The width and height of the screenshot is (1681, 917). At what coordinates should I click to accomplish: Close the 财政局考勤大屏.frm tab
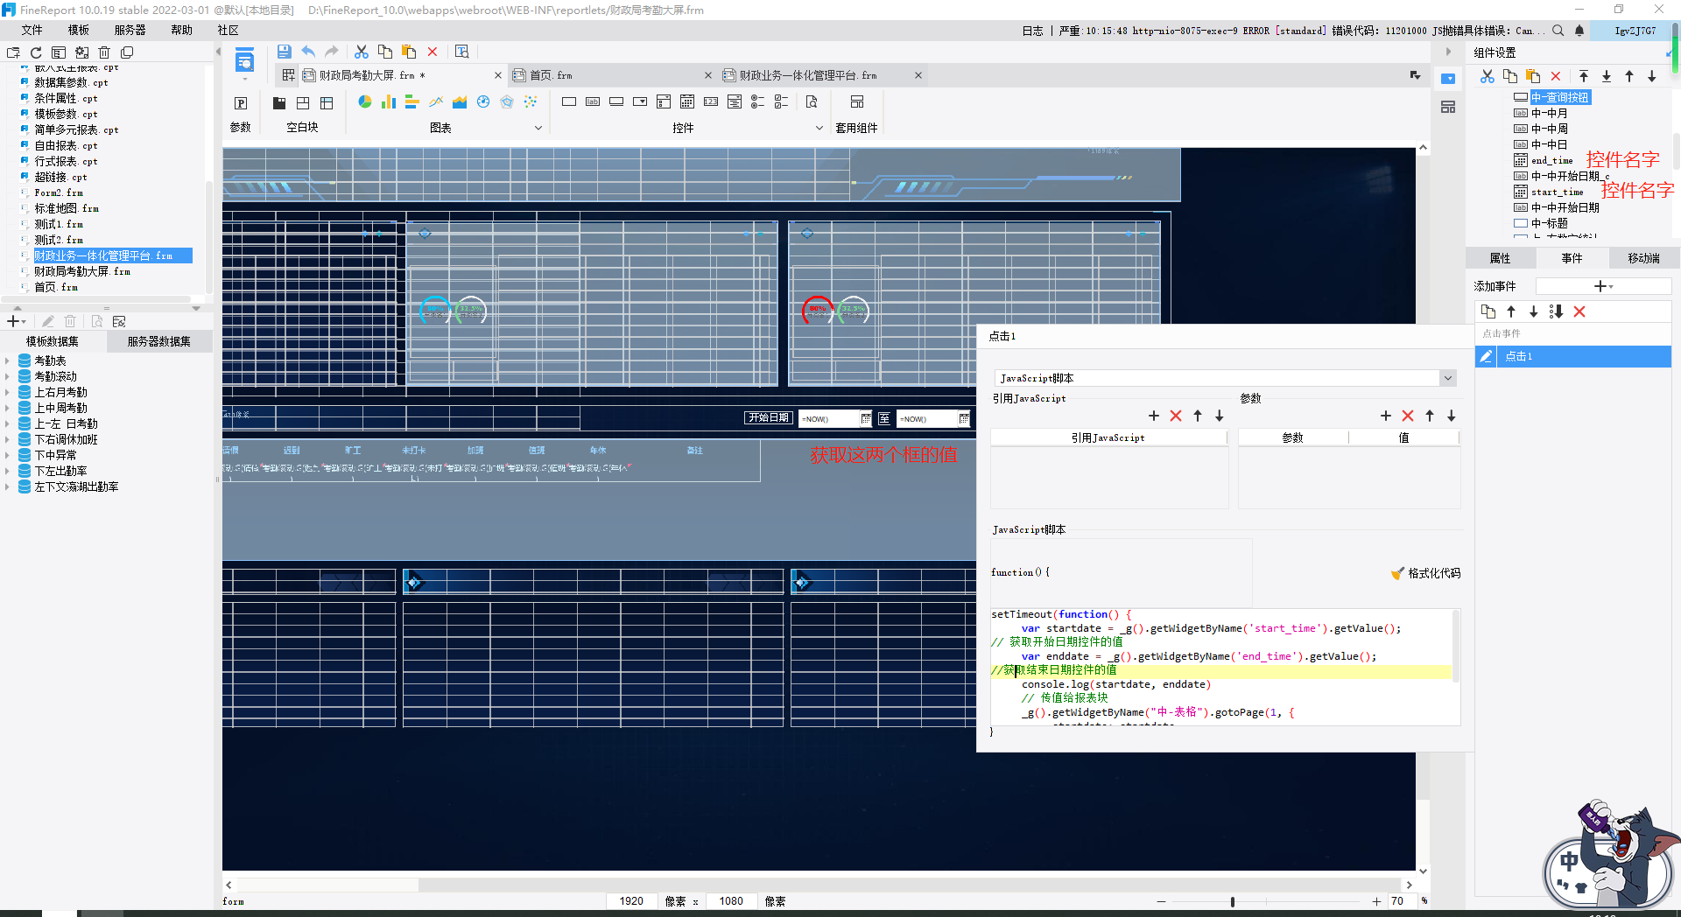[498, 75]
